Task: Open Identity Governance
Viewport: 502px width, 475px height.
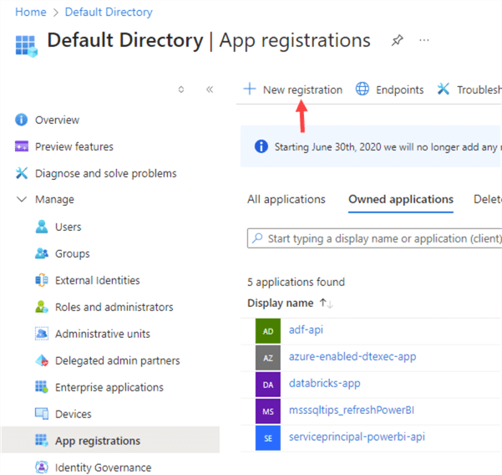Action: click(x=103, y=467)
